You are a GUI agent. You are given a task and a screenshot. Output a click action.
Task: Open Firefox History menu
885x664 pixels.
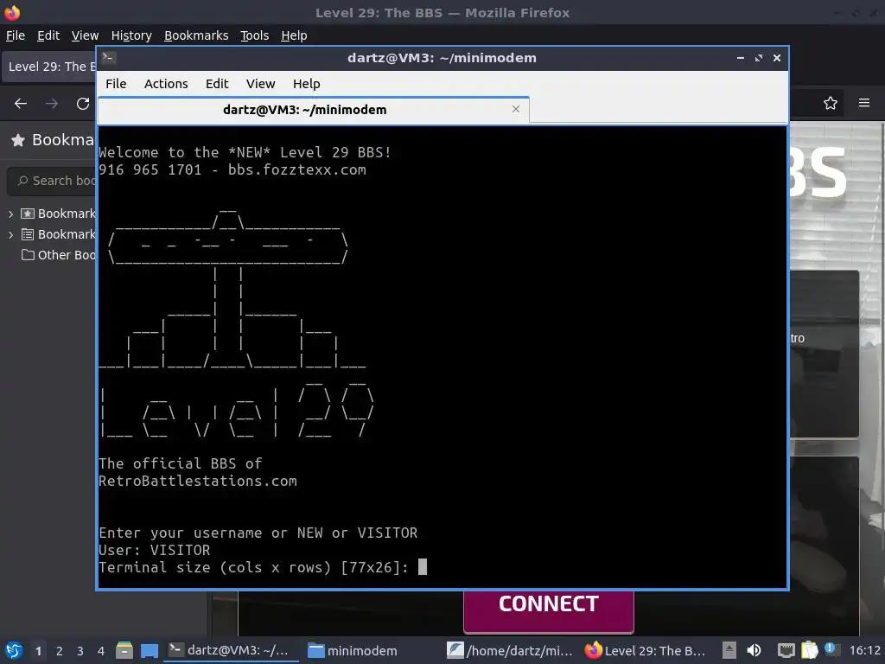click(x=131, y=35)
